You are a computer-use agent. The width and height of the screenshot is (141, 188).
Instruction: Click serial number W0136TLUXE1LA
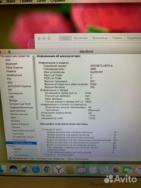(101, 66)
